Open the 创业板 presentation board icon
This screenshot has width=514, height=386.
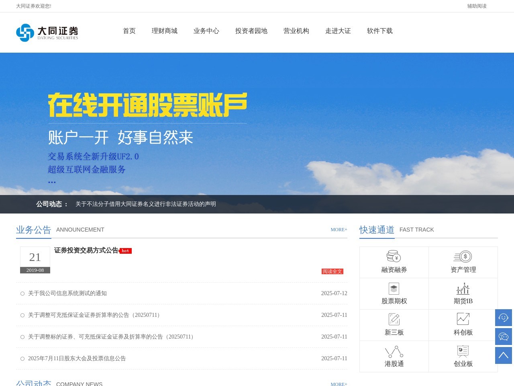coord(463,351)
